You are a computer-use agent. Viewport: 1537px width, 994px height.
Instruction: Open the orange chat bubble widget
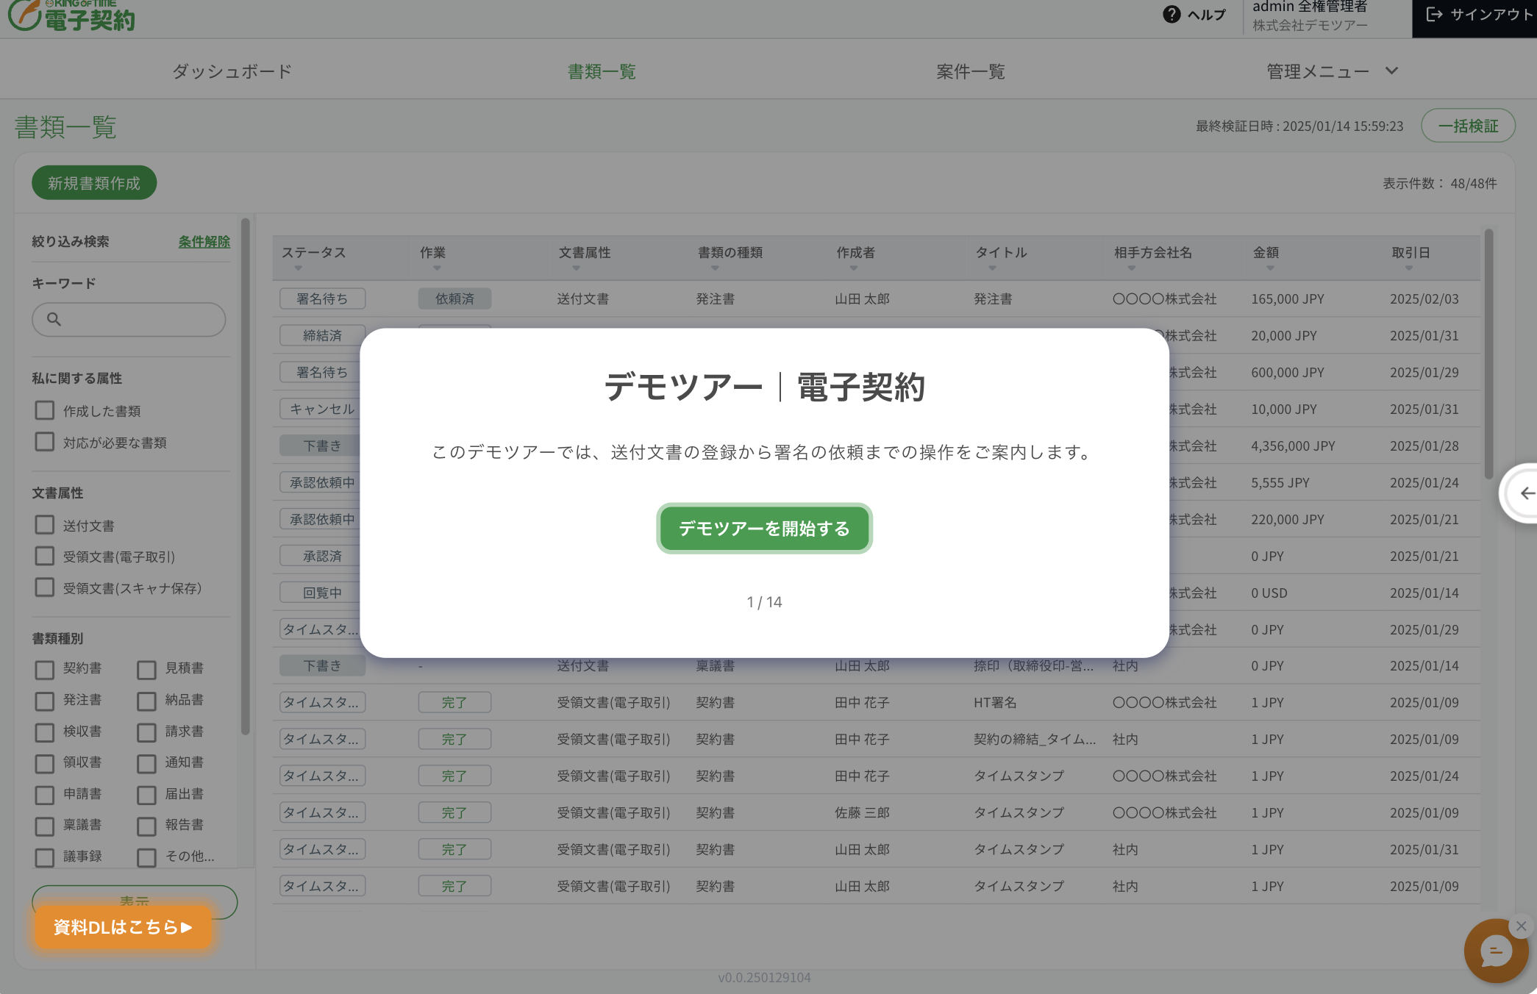(1495, 951)
